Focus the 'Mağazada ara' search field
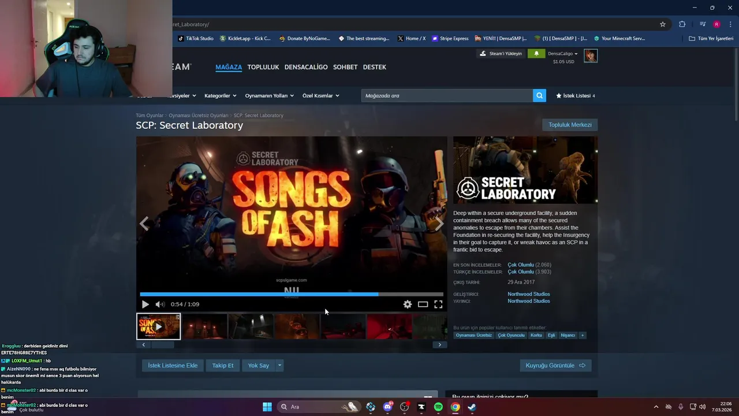This screenshot has height=416, width=739. (x=447, y=96)
